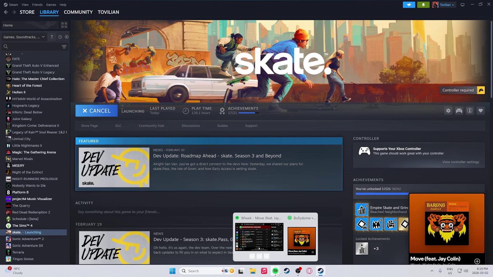Open the Store Page link

[x=89, y=126]
